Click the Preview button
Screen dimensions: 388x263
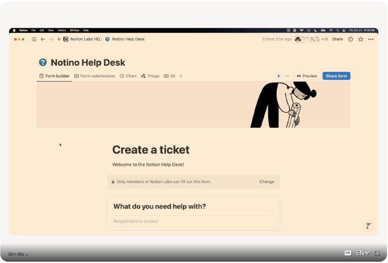307,76
